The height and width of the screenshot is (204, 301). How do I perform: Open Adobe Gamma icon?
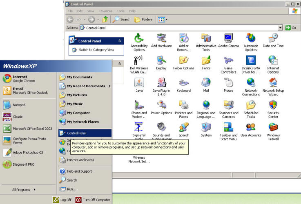tap(228, 38)
